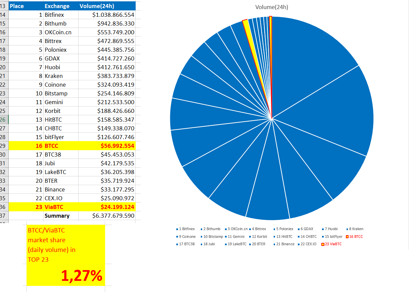Select the 23 ViaBTC legend entry
409x300 pixels.
[331, 244]
